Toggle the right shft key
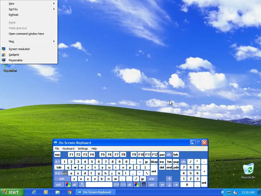 pyautogui.click(x=152, y=179)
